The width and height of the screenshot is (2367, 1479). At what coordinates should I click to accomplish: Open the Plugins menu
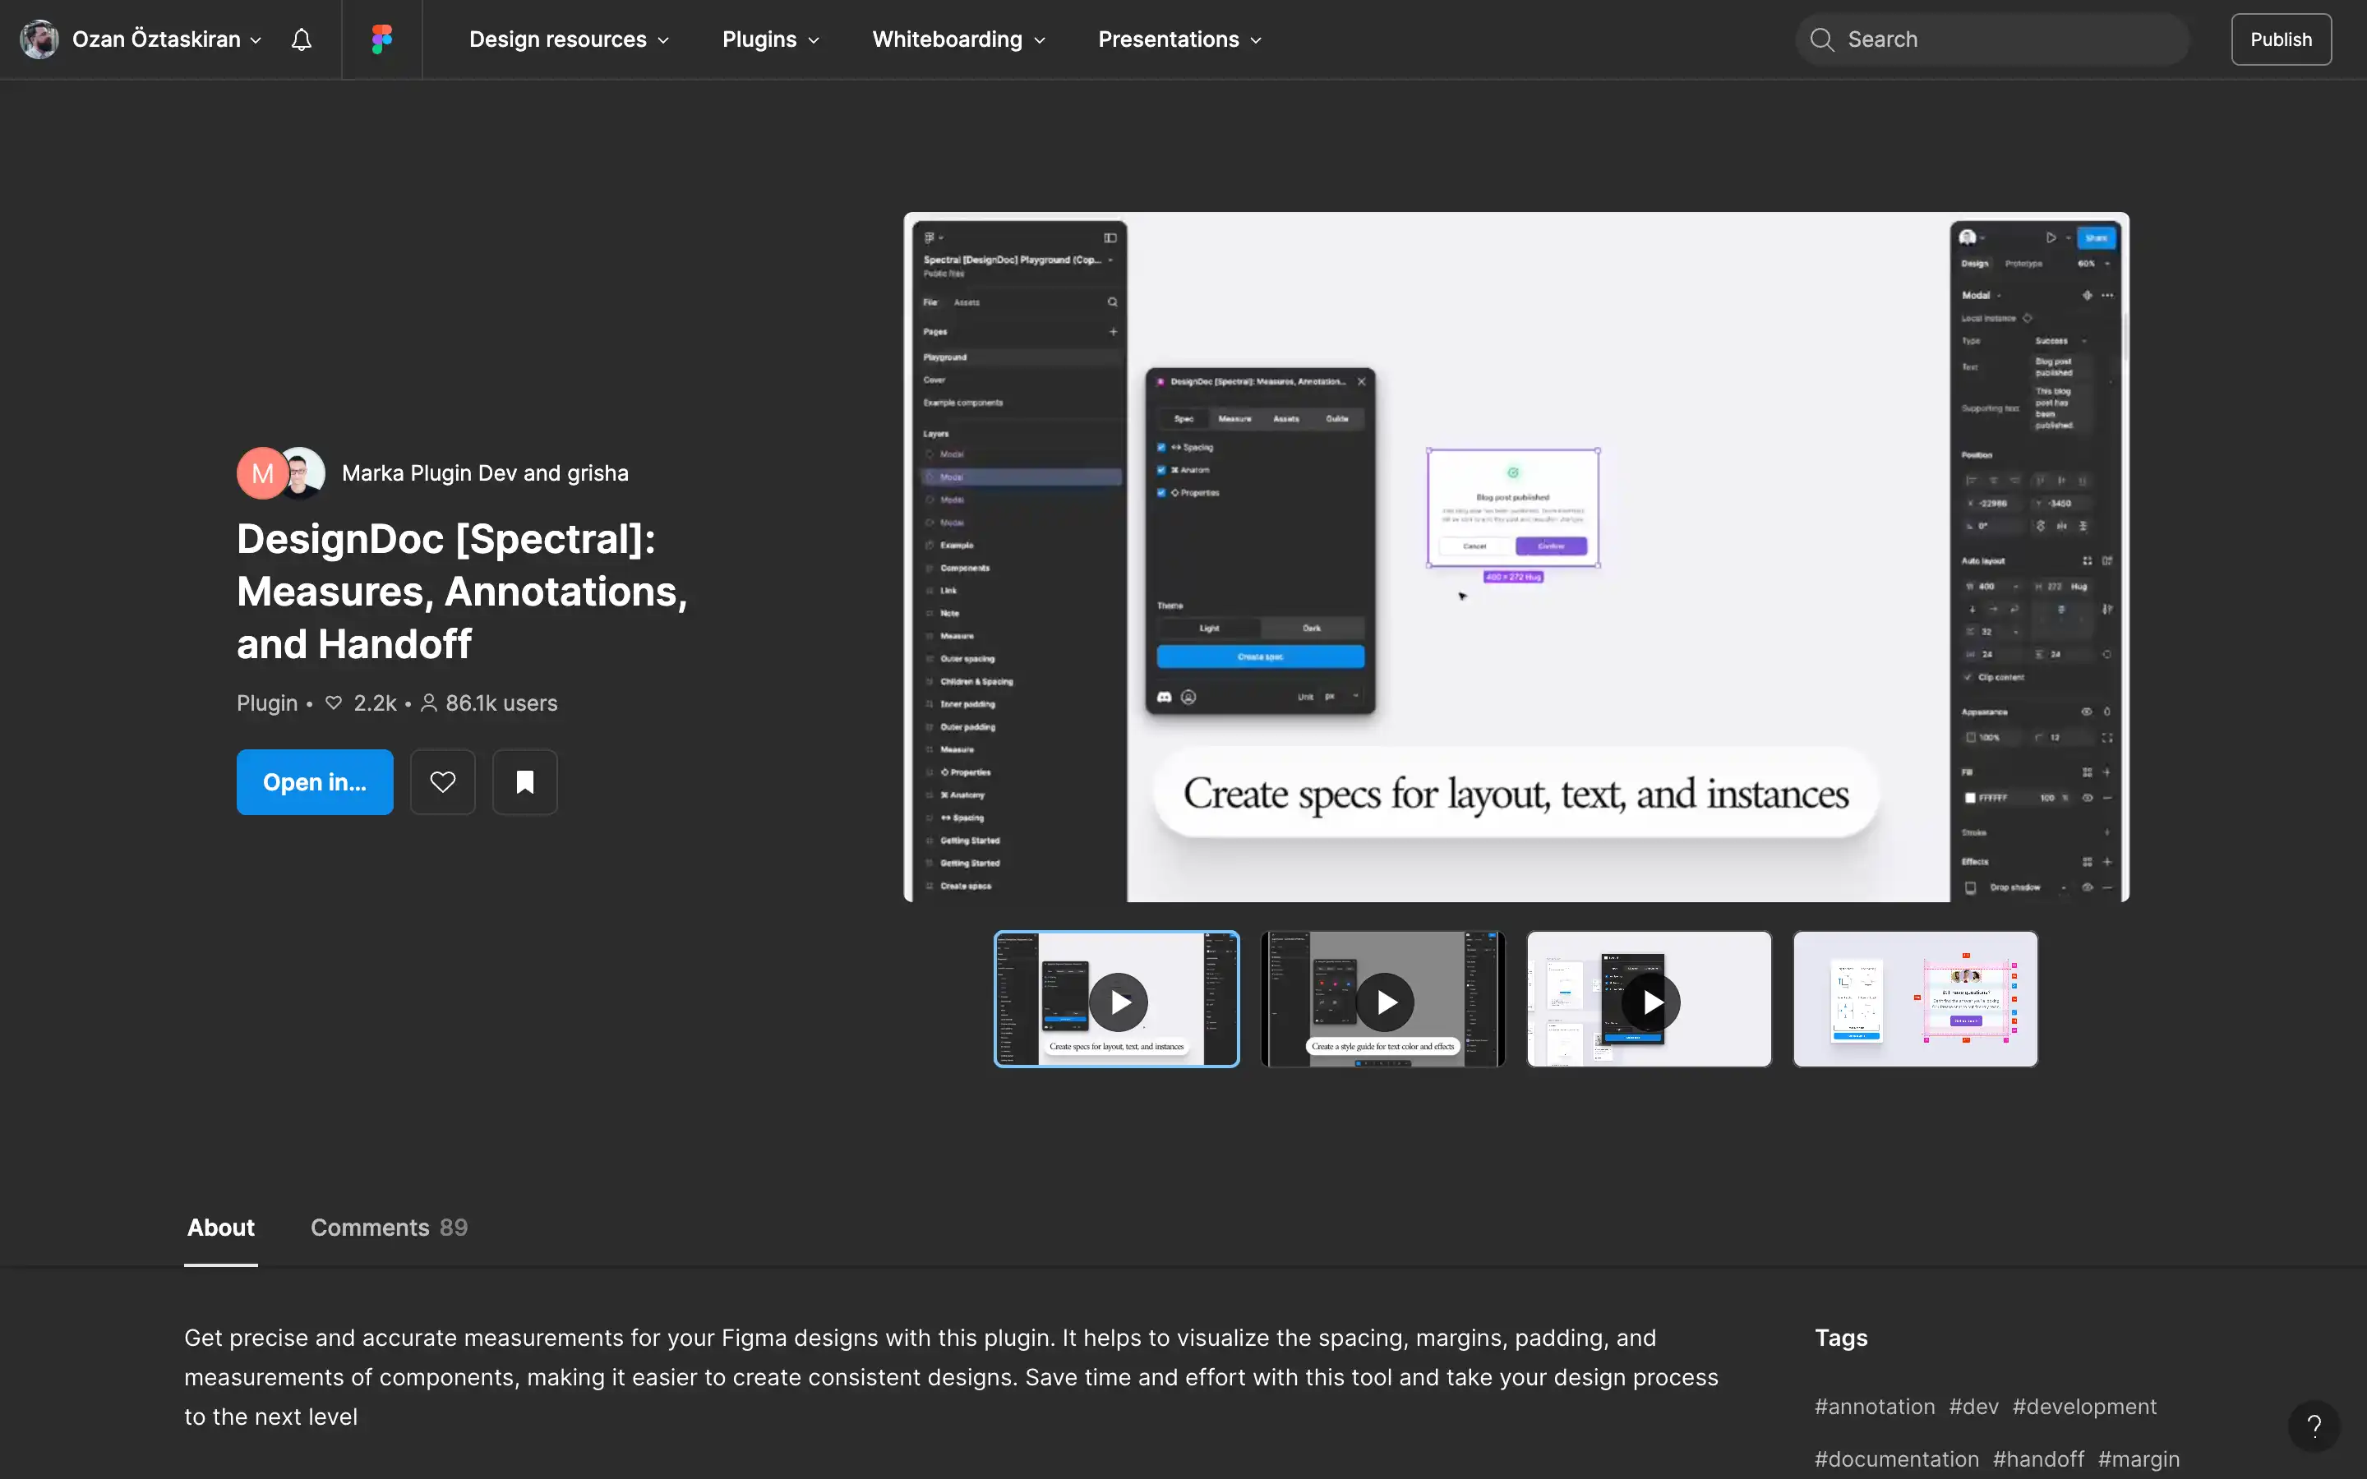click(x=771, y=39)
